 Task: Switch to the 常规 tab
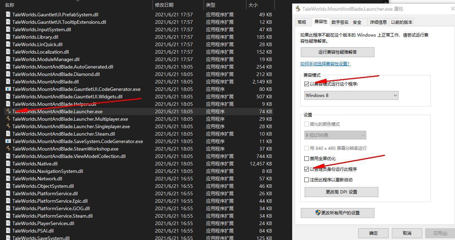click(302, 22)
